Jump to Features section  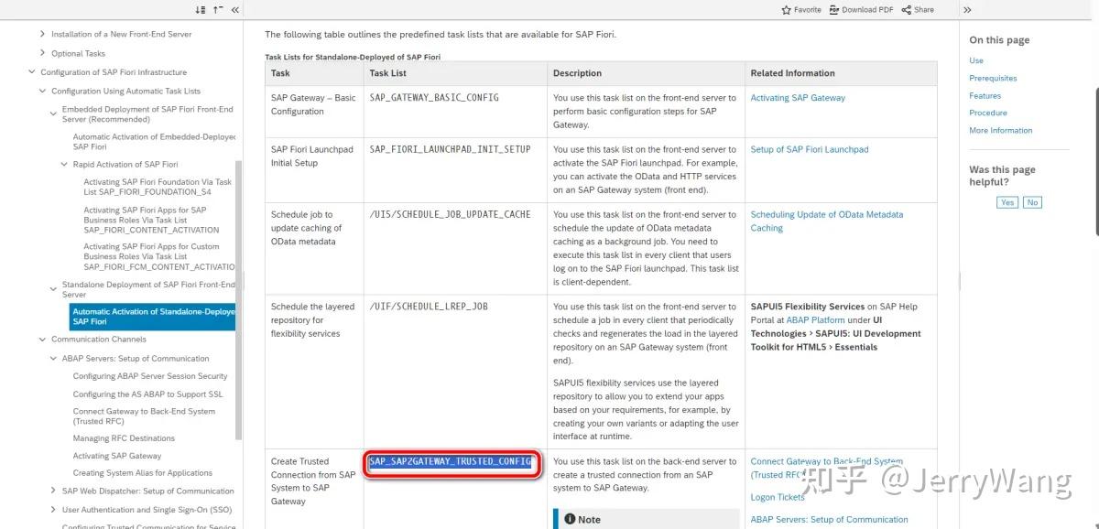click(985, 95)
